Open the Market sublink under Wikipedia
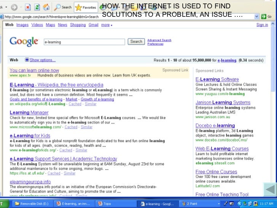The height and width of the screenshot is (208, 277). (72, 99)
